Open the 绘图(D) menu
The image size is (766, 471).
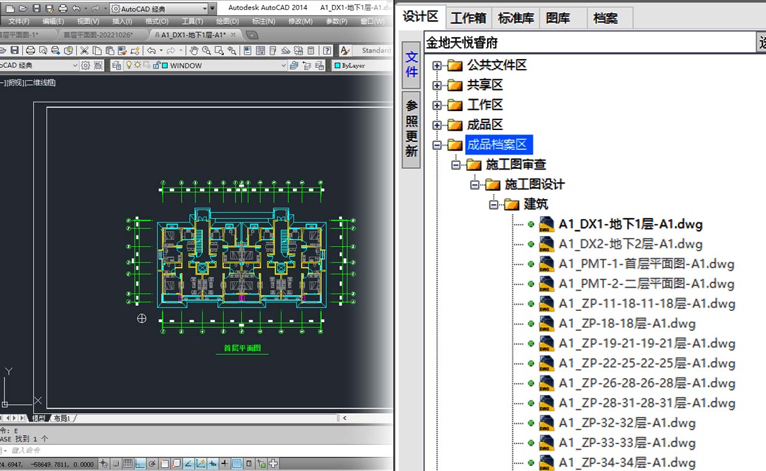[227, 21]
